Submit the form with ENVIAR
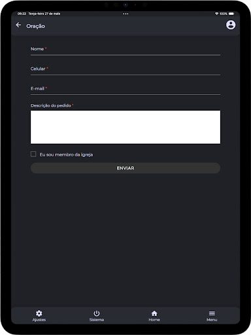The image size is (251, 335). 125,168
